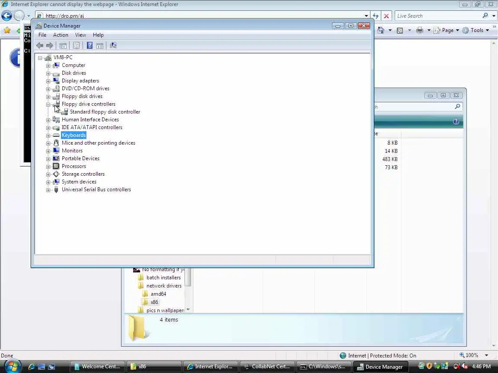The image size is (498, 373).
Task: Switch to x86 folder taskbar button
Action: tap(153, 367)
